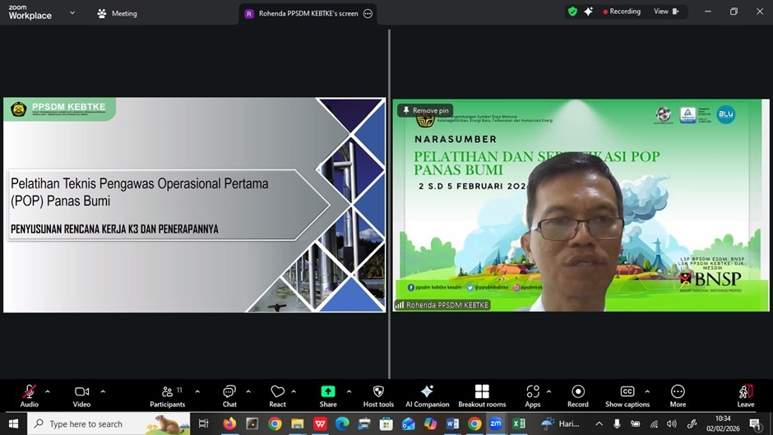This screenshot has height=435, width=773.
Task: Switch to the Meeting tab
Action: 117,13
